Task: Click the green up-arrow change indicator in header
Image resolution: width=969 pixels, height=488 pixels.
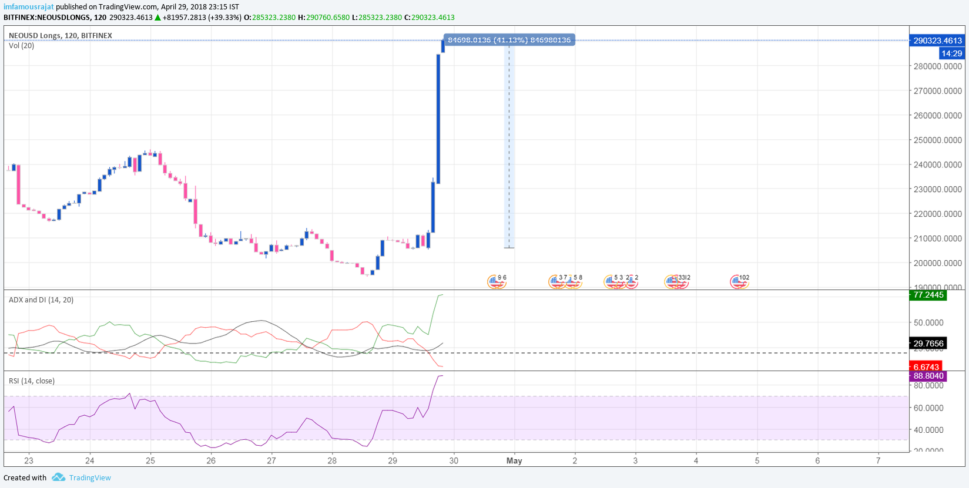Action: (x=157, y=18)
